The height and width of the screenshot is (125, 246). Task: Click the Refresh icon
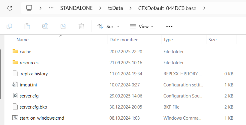[10, 8]
